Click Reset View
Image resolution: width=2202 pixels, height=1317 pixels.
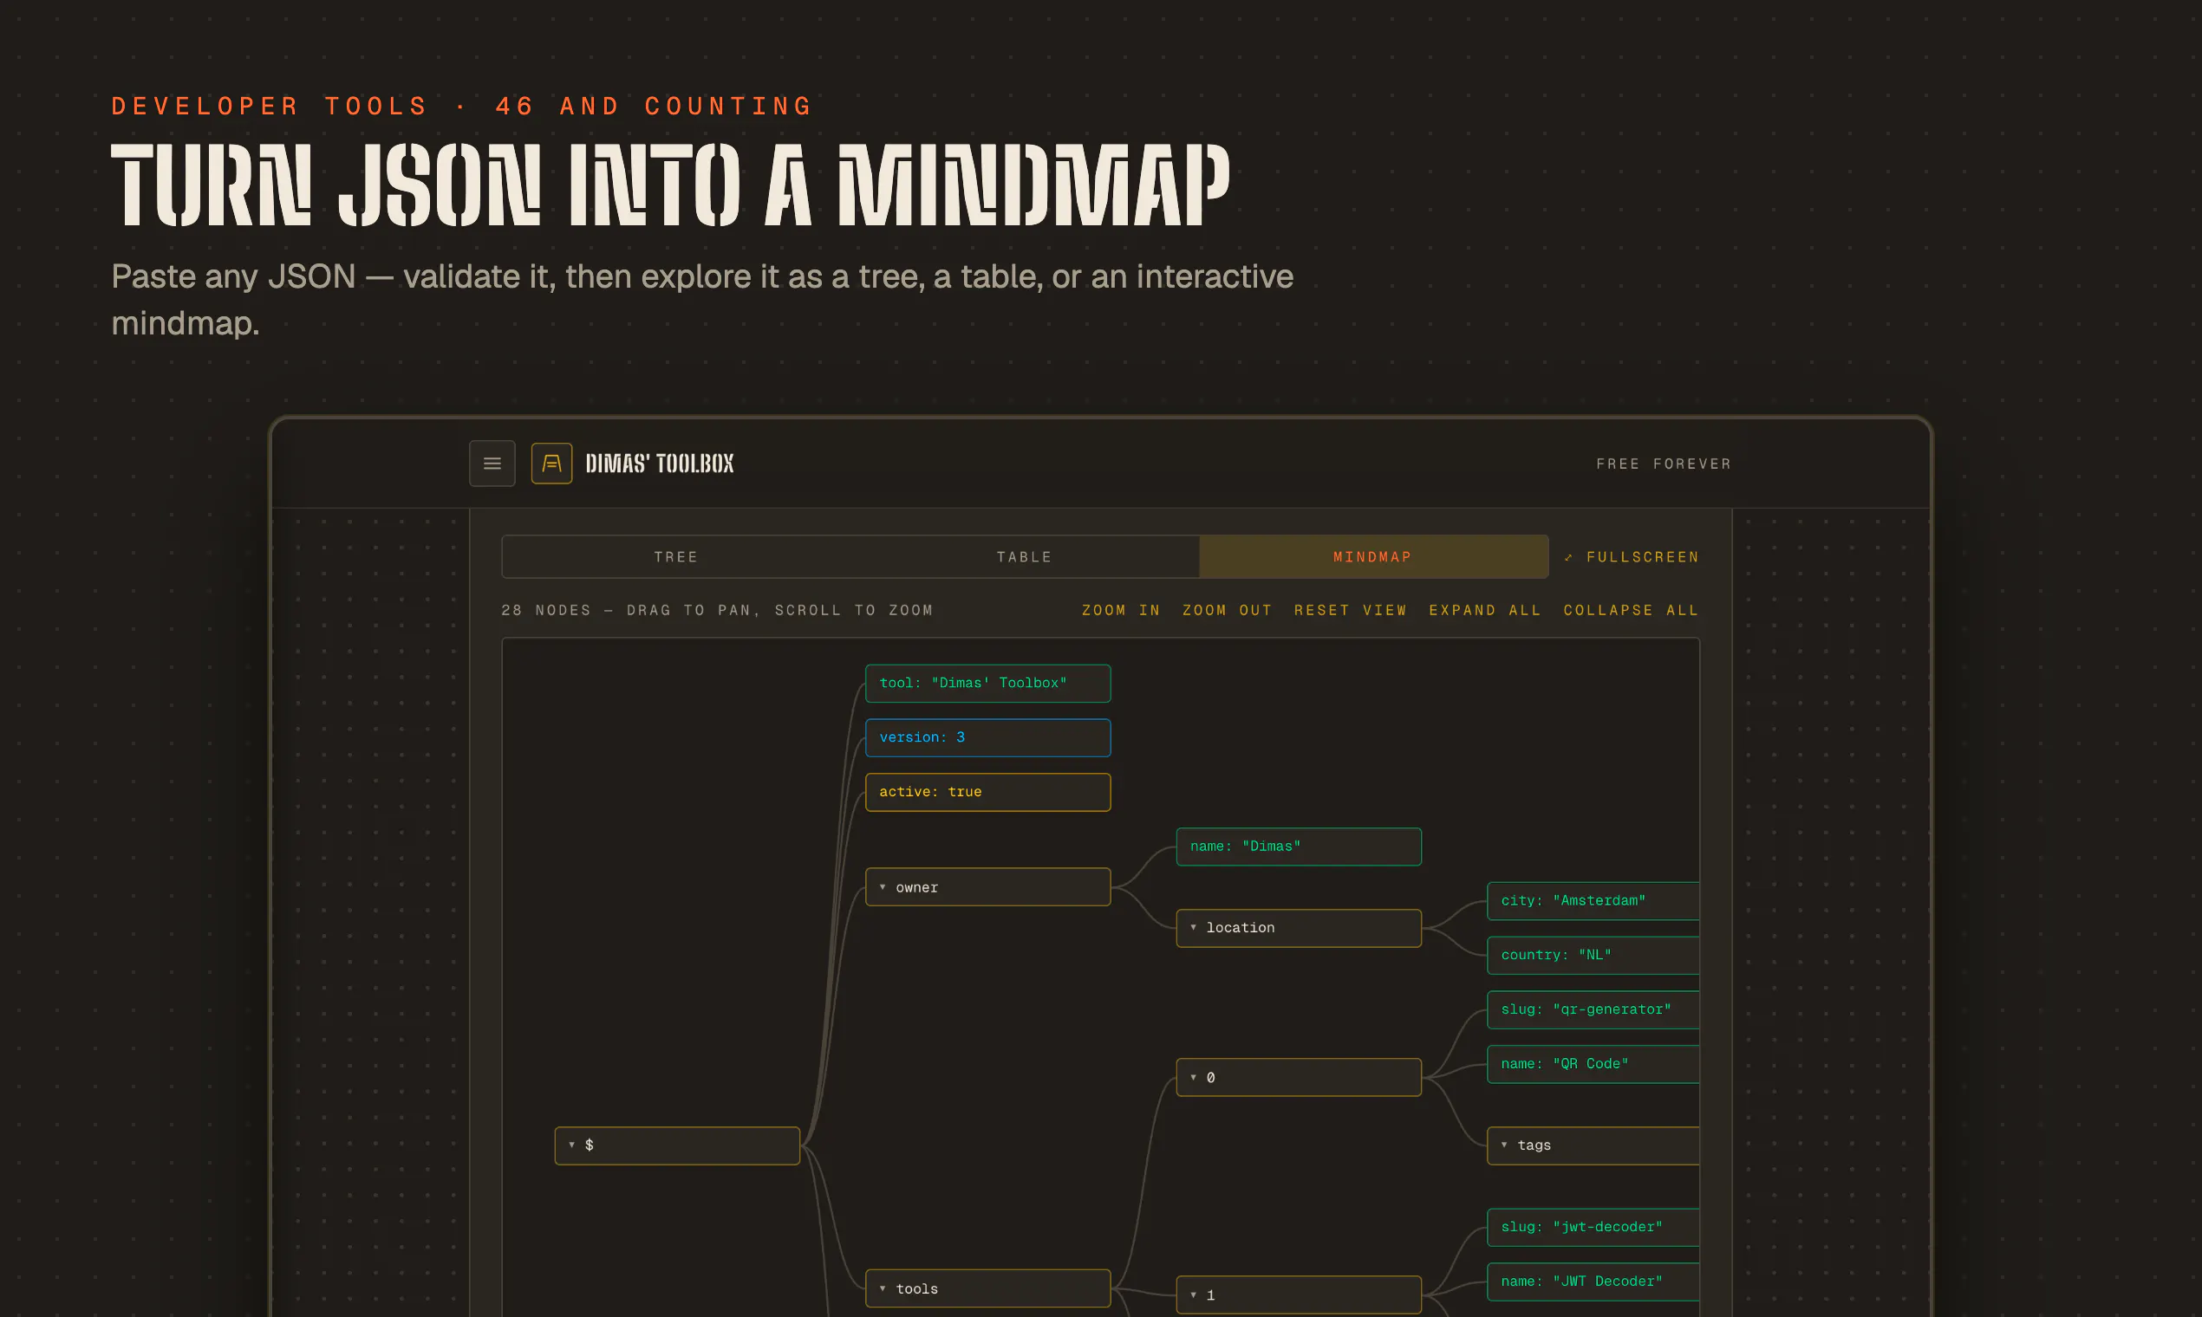click(1351, 611)
